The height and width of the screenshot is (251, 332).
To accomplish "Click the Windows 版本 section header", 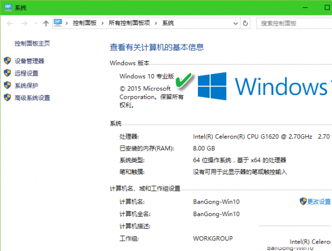I will (129, 63).
